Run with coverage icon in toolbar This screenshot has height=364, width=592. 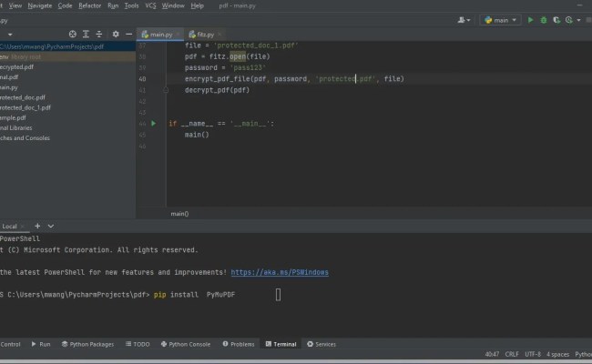click(556, 20)
